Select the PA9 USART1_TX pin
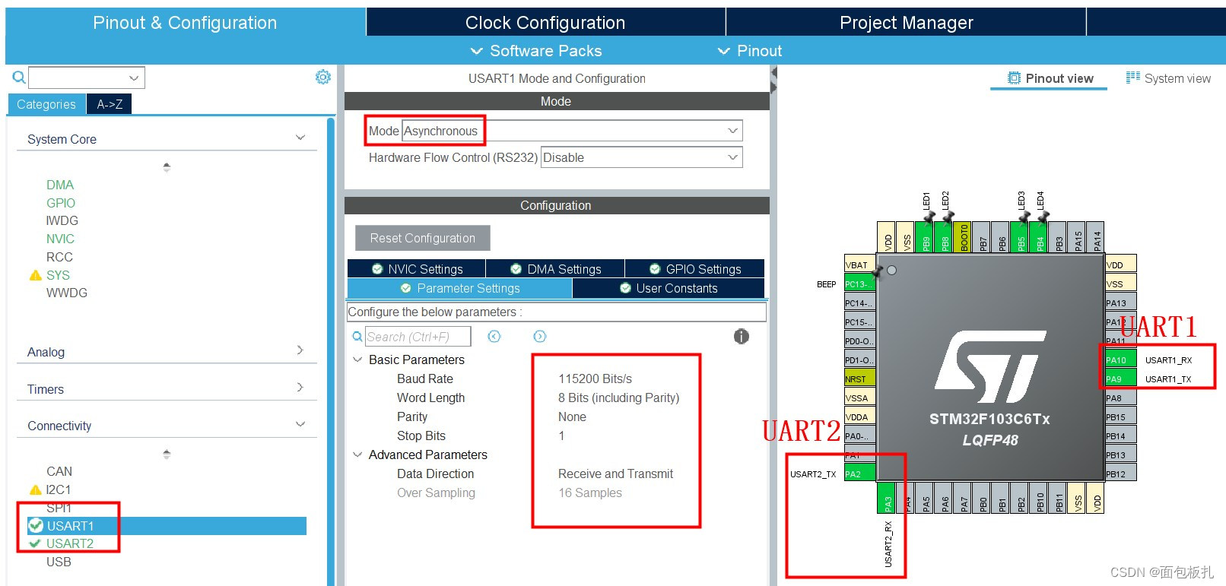The width and height of the screenshot is (1226, 586). (1120, 379)
